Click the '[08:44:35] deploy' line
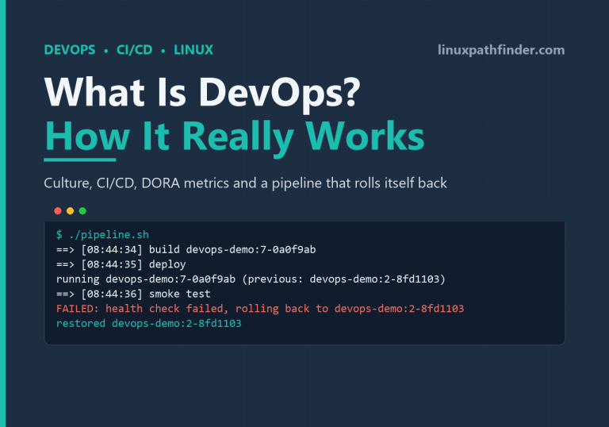Screen dimensions: 609x427 click(x=121, y=264)
